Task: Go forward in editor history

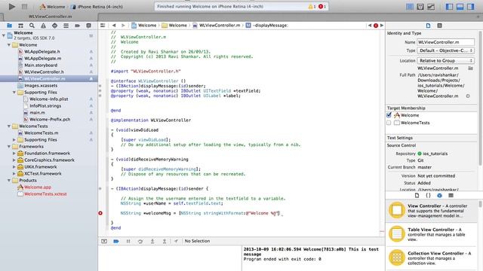Action: pyautogui.click(x=123, y=26)
